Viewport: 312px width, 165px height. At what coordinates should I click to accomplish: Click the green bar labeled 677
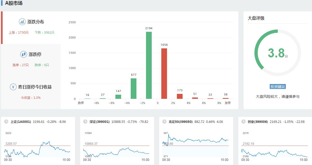coord(134,88)
